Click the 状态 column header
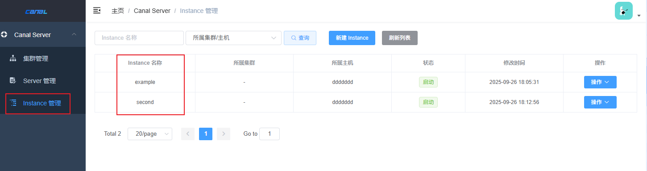The height and width of the screenshot is (171, 647). coord(428,63)
